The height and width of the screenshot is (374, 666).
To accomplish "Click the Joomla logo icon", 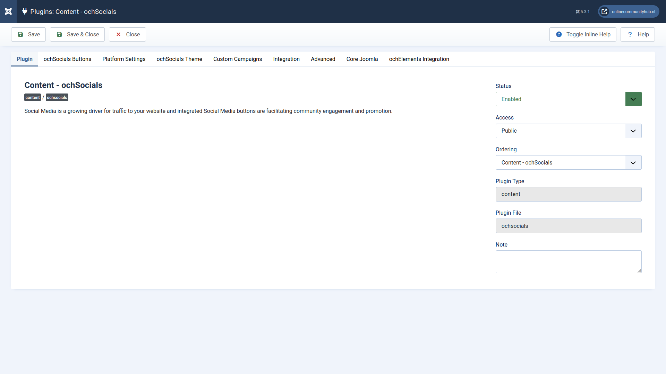I will point(8,11).
